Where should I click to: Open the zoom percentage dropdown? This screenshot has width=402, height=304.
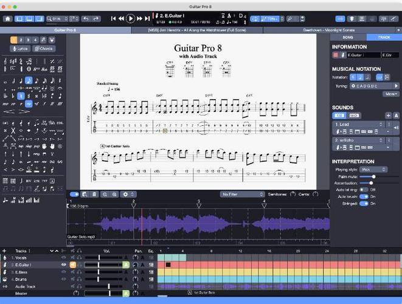(57, 19)
